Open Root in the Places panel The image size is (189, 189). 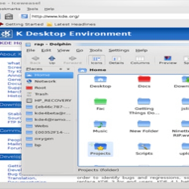49,88
